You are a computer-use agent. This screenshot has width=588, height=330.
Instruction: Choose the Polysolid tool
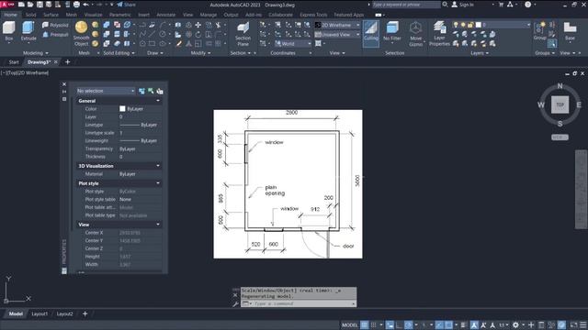pos(55,25)
